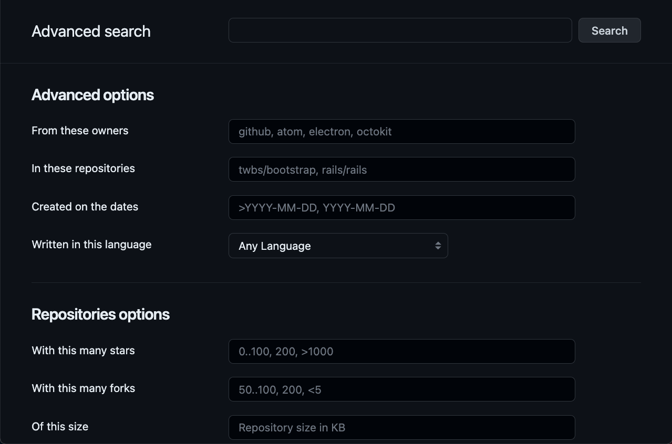Click the forks count input field
This screenshot has height=444, width=672.
(x=401, y=389)
